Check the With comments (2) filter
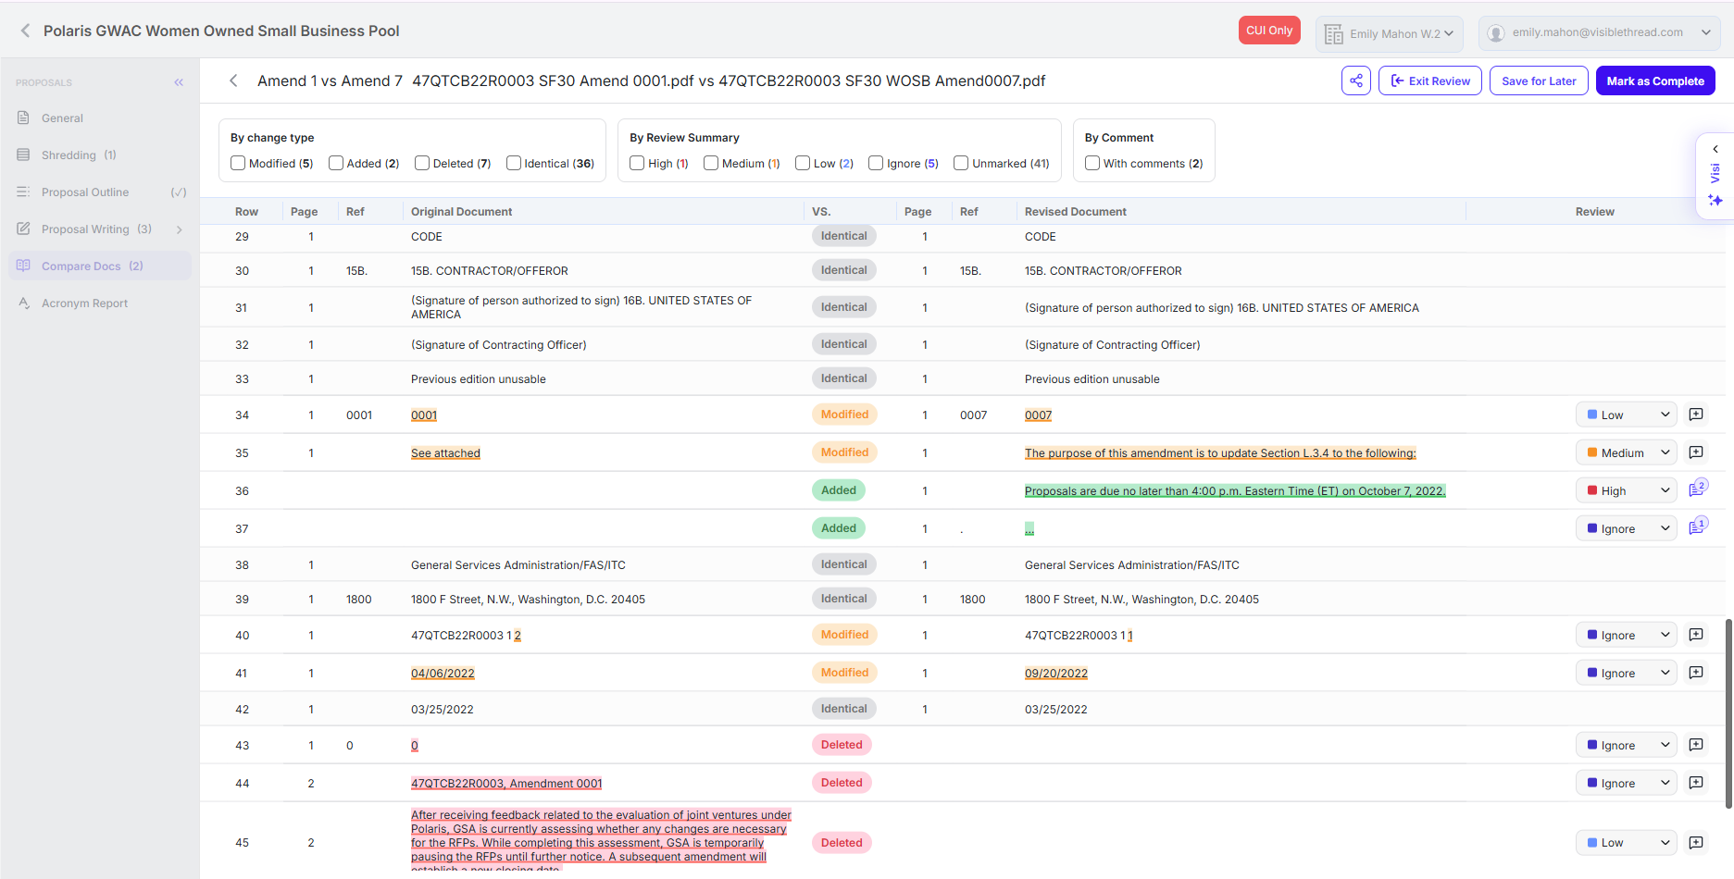This screenshot has width=1734, height=879. [x=1092, y=163]
